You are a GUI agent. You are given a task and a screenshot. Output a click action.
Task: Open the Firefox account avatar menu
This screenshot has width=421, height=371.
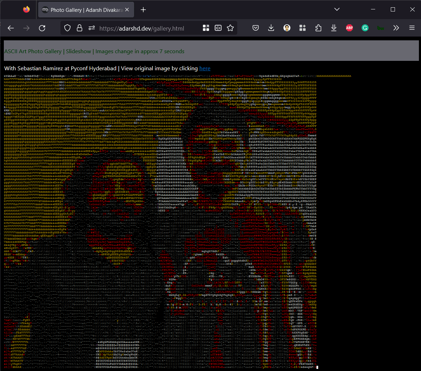(287, 28)
